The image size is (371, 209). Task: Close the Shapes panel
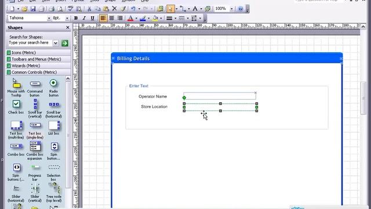[x=68, y=28]
